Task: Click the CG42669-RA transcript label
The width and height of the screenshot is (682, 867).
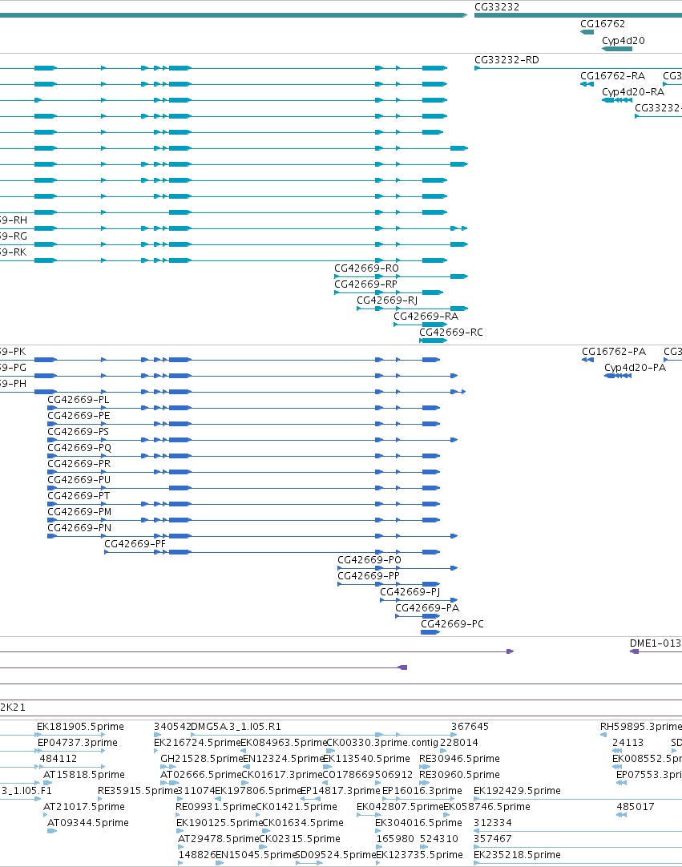Action: click(x=426, y=317)
